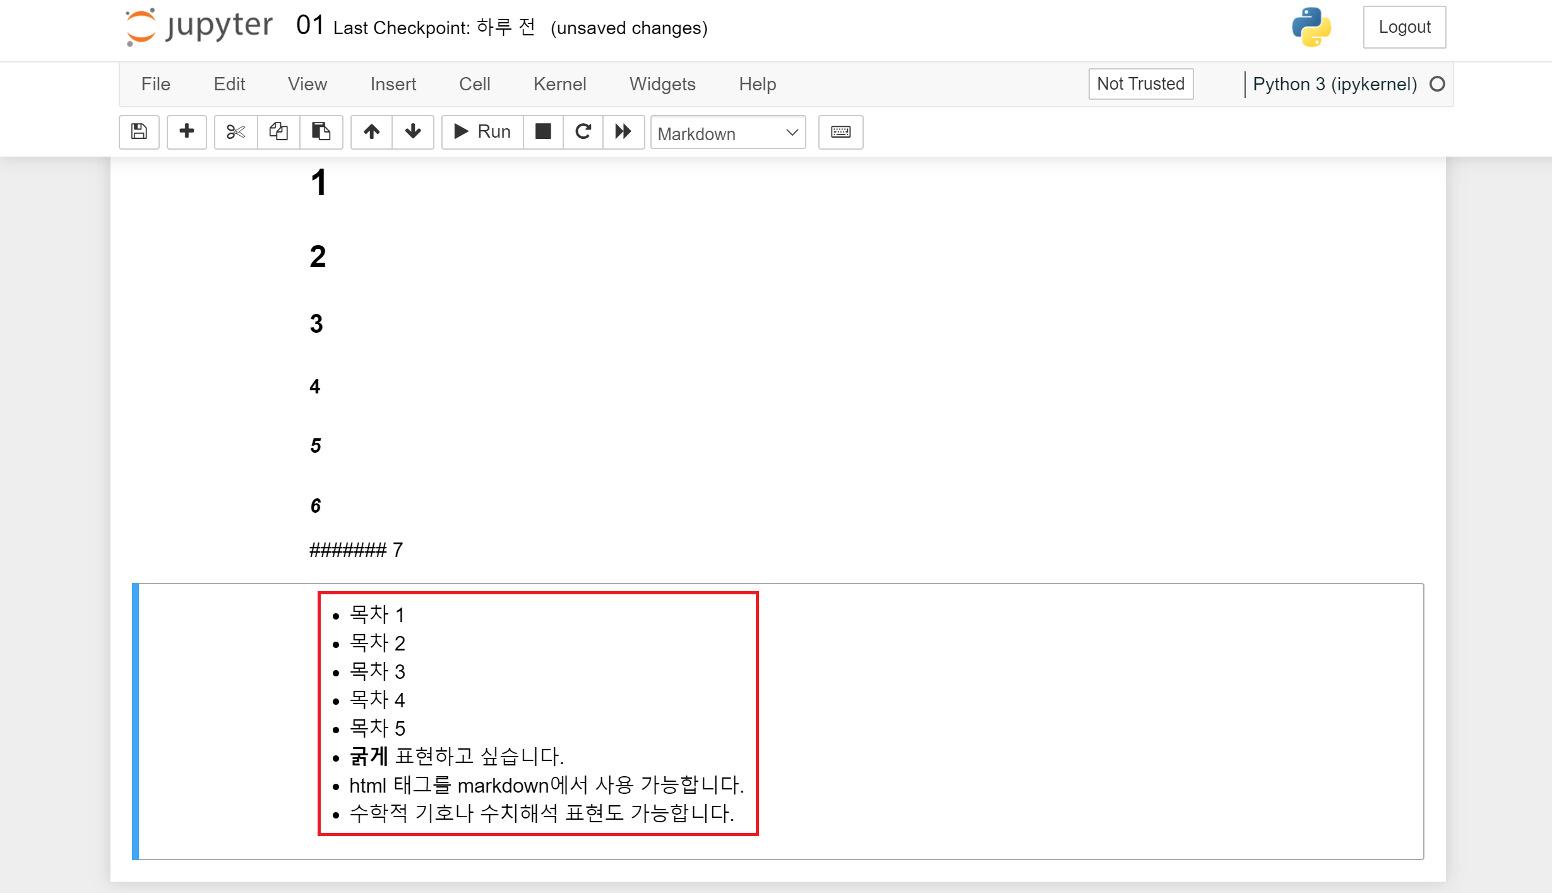Interrupt the kernel with stop icon
Image resolution: width=1552 pixels, height=893 pixels.
[x=543, y=131]
